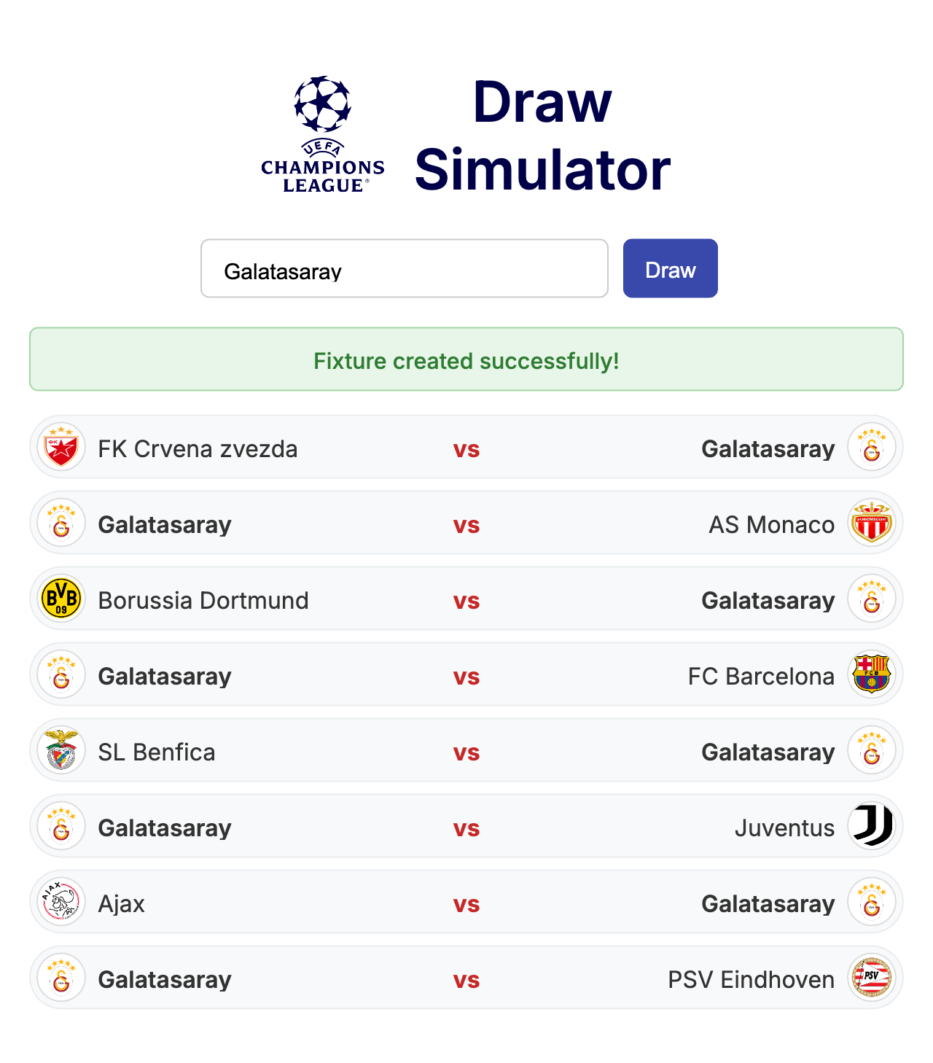Click the FK Crvena zvezda club crest
The height and width of the screenshot is (1063, 933).
(61, 448)
